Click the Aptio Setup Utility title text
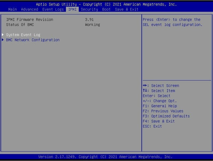213x161 pixels. [106, 4]
